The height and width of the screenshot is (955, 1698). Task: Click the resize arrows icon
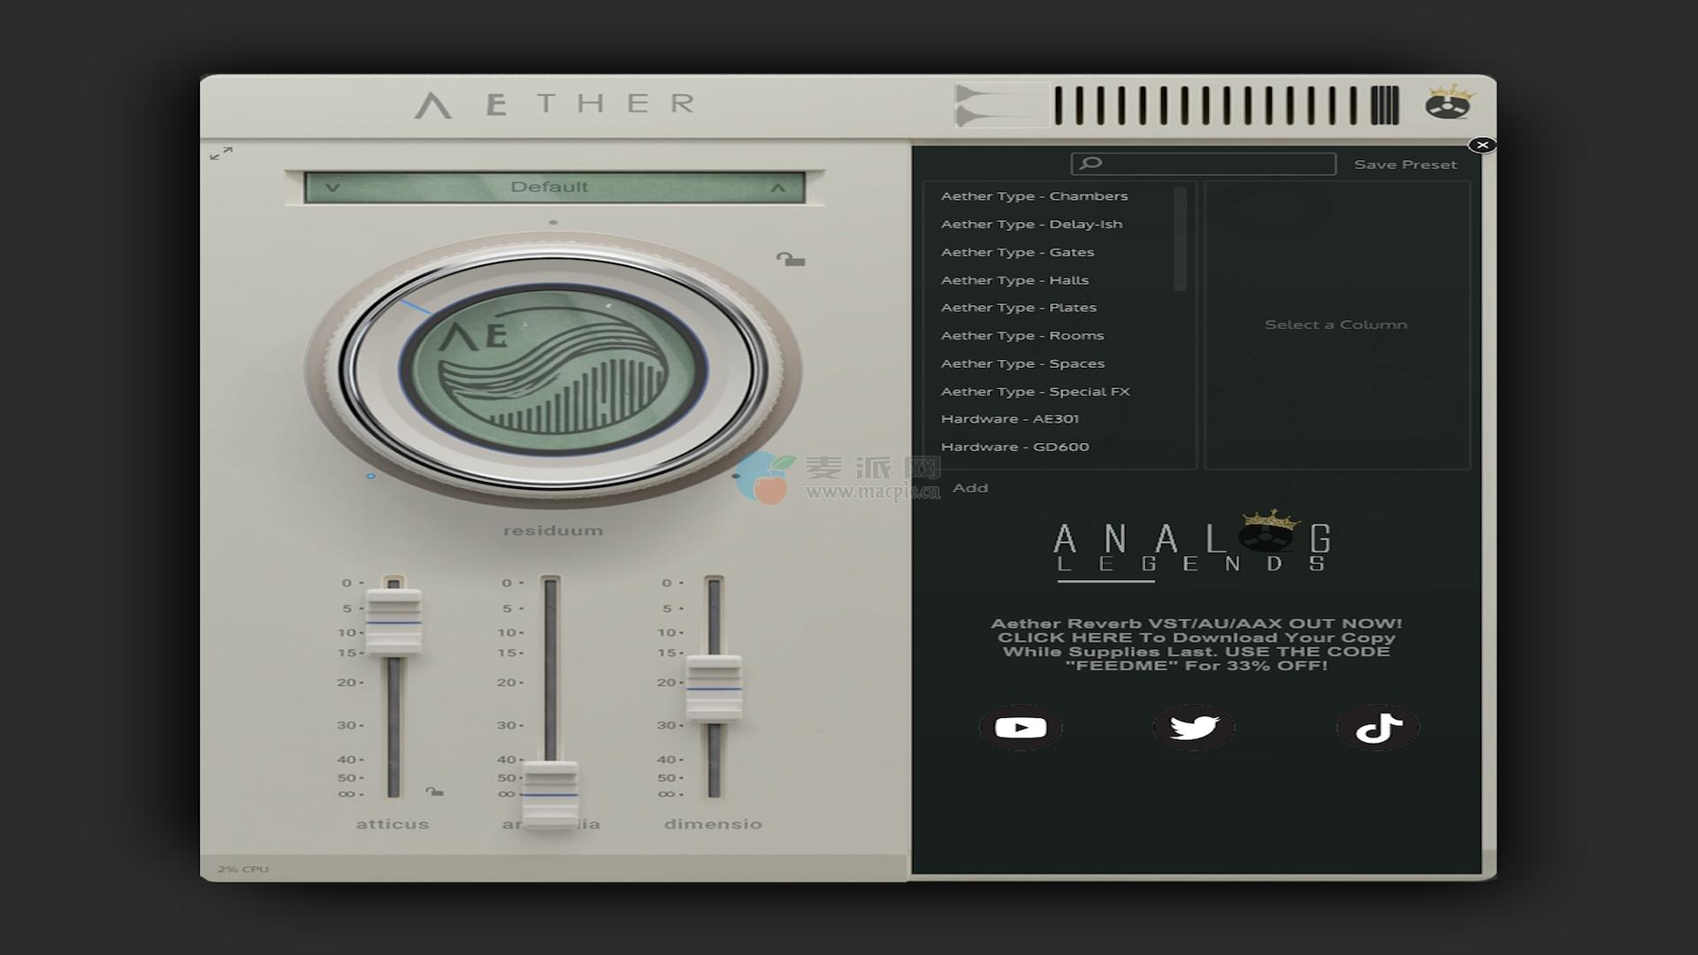(x=221, y=154)
